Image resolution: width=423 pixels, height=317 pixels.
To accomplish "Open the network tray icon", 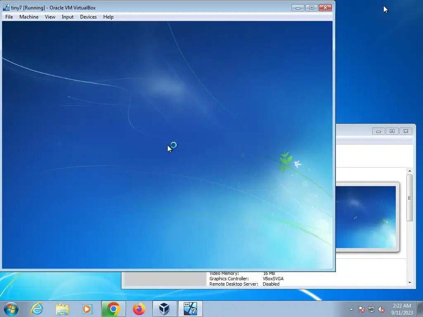I will [371, 309].
